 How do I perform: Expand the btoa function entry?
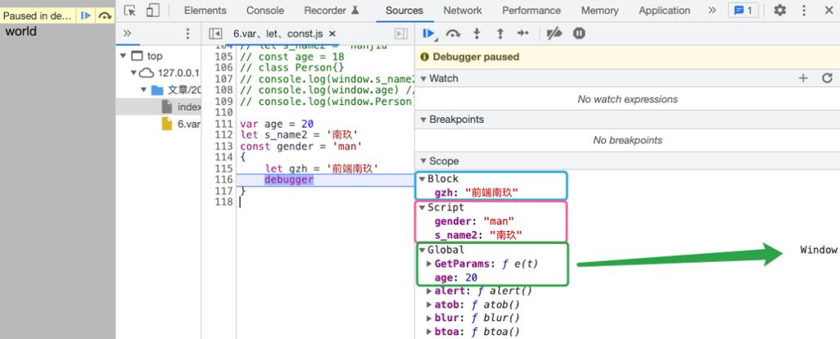point(429,332)
